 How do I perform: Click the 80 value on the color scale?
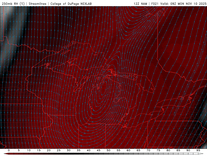[168, 150]
